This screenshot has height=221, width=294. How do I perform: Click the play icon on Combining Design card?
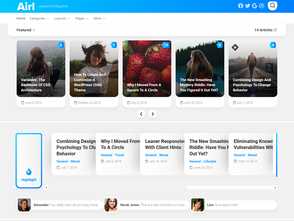(x=235, y=47)
